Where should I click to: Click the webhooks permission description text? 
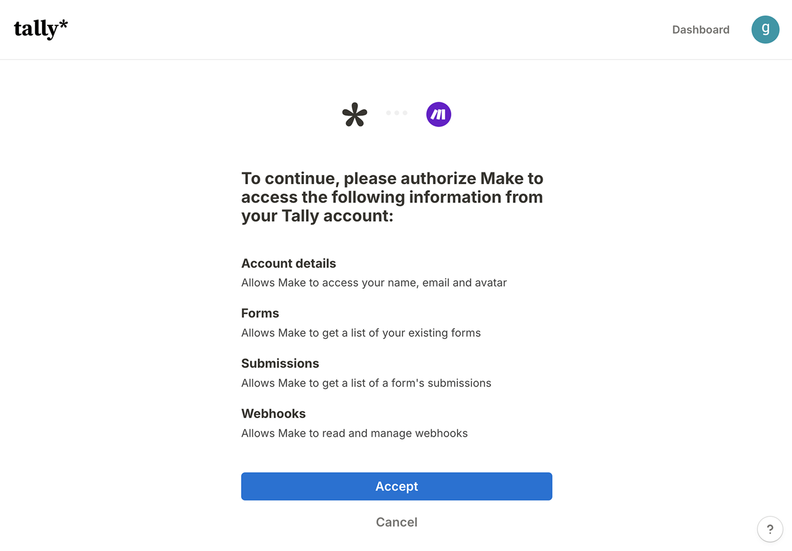click(354, 433)
